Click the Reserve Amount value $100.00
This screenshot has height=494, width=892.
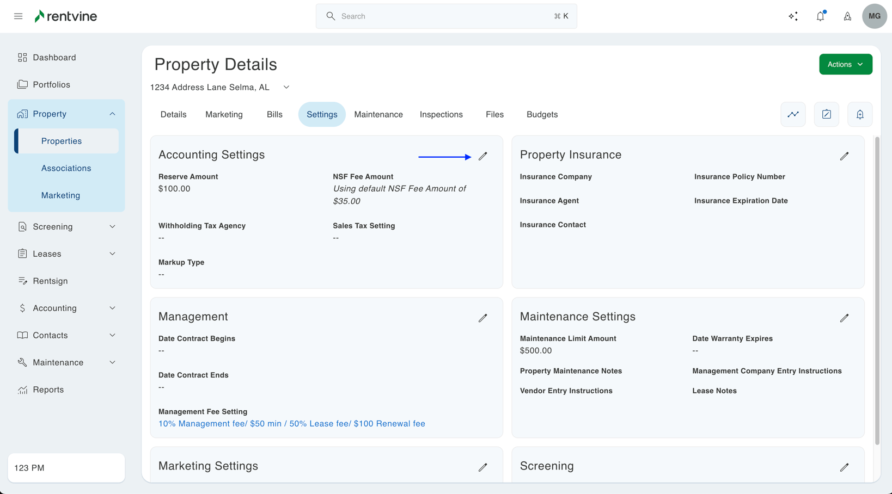coord(174,189)
